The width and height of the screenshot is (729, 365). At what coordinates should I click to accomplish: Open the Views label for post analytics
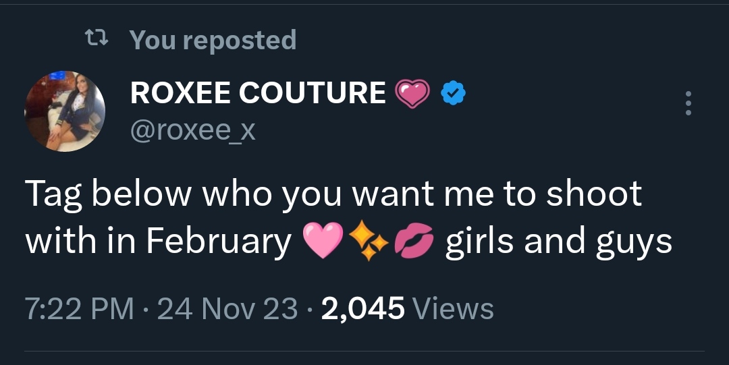pos(453,309)
